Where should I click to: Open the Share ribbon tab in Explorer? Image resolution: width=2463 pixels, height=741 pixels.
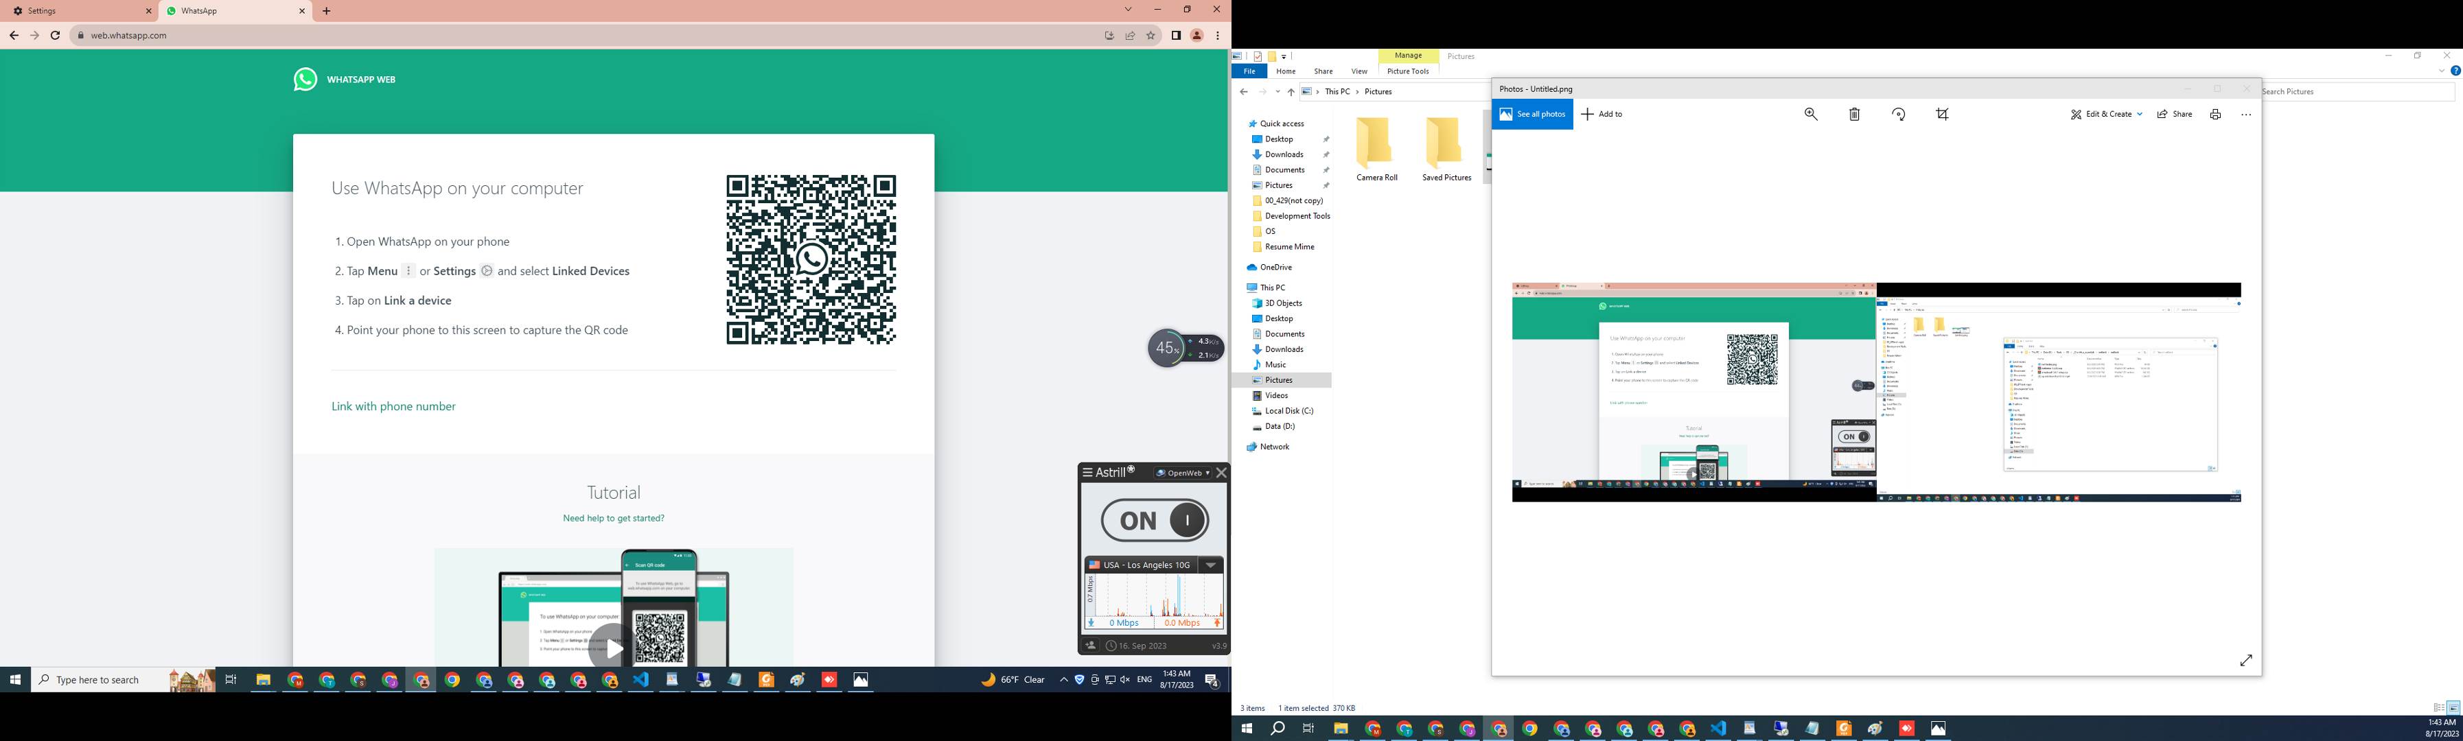[x=1323, y=72]
